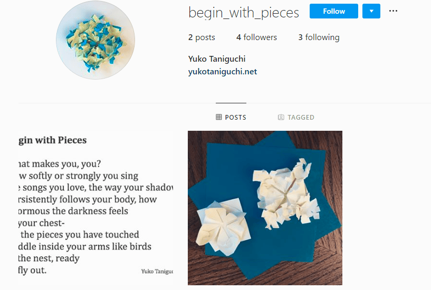Click the Yuko Taniguchi signature in the poem image
The width and height of the screenshot is (431, 290).
[157, 271]
